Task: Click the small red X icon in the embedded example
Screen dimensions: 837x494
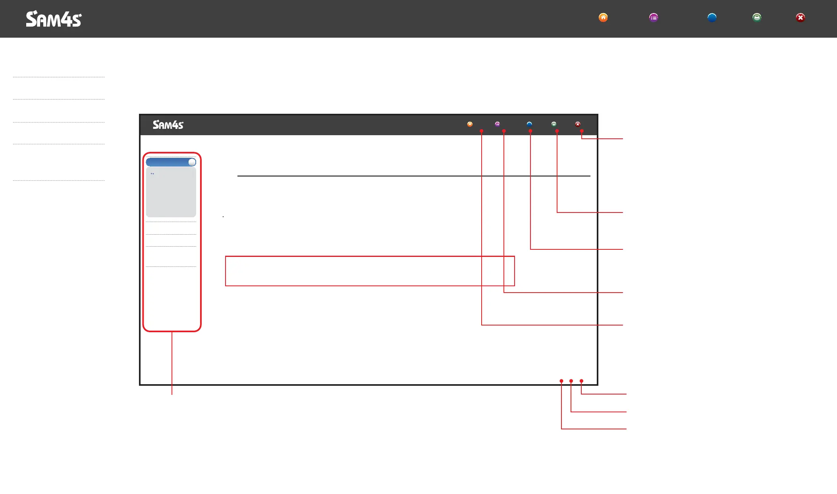Action: point(578,124)
